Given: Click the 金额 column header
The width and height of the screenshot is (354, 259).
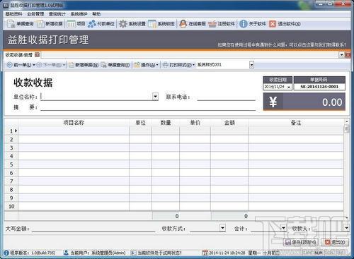Looking at the screenshot, I should pos(229,123).
